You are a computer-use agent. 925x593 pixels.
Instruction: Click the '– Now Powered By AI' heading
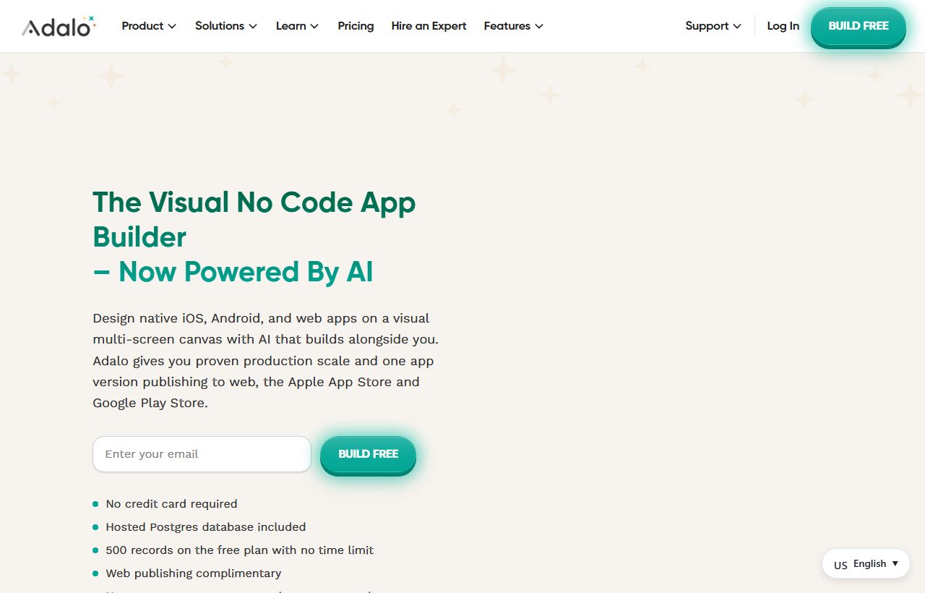(233, 272)
